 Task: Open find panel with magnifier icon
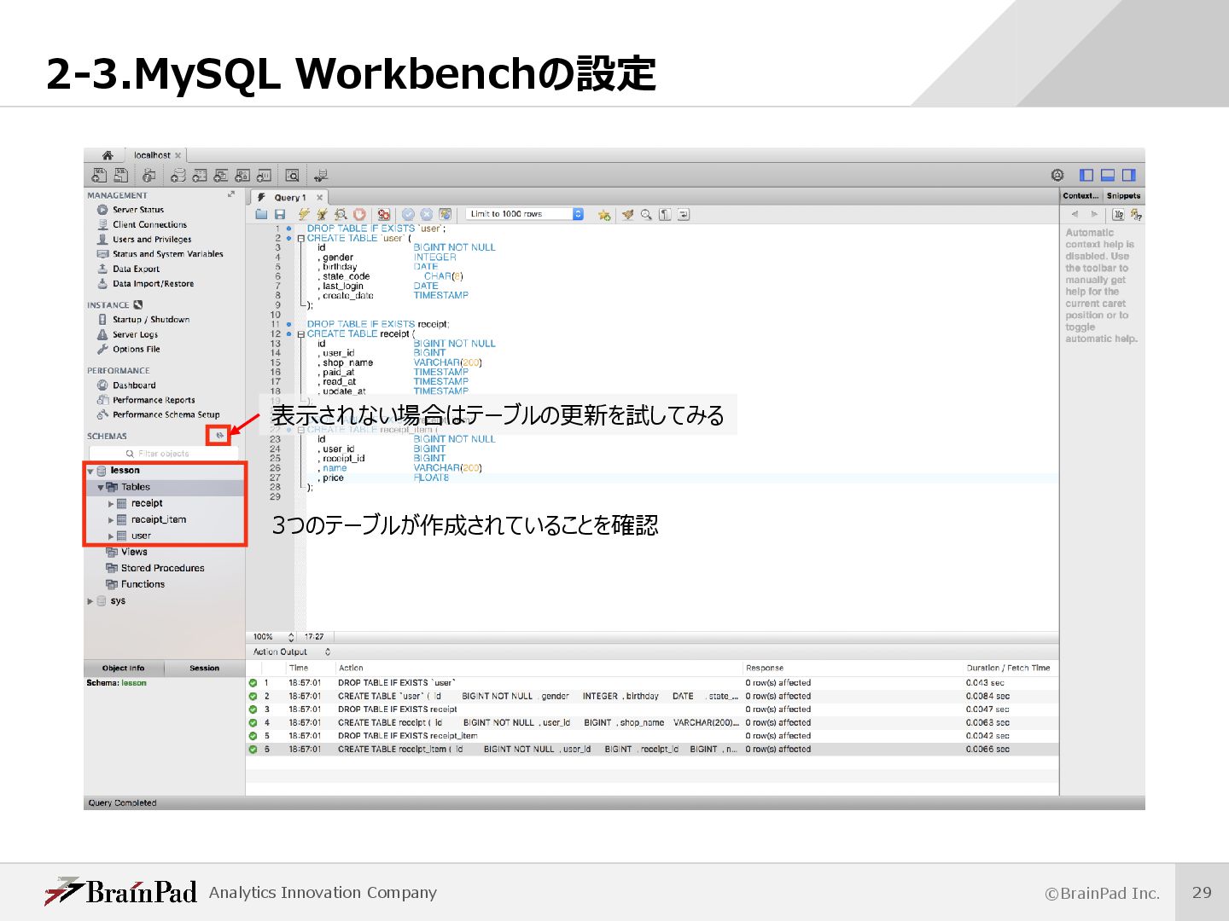pyautogui.click(x=646, y=214)
